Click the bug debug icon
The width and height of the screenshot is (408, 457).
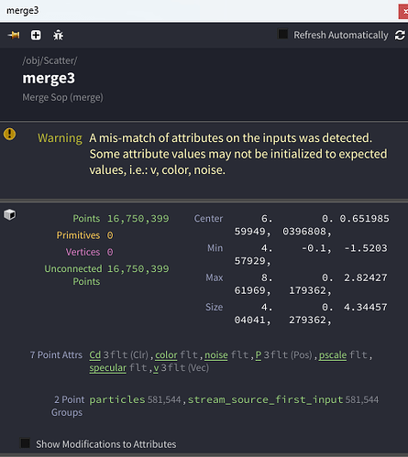point(58,36)
